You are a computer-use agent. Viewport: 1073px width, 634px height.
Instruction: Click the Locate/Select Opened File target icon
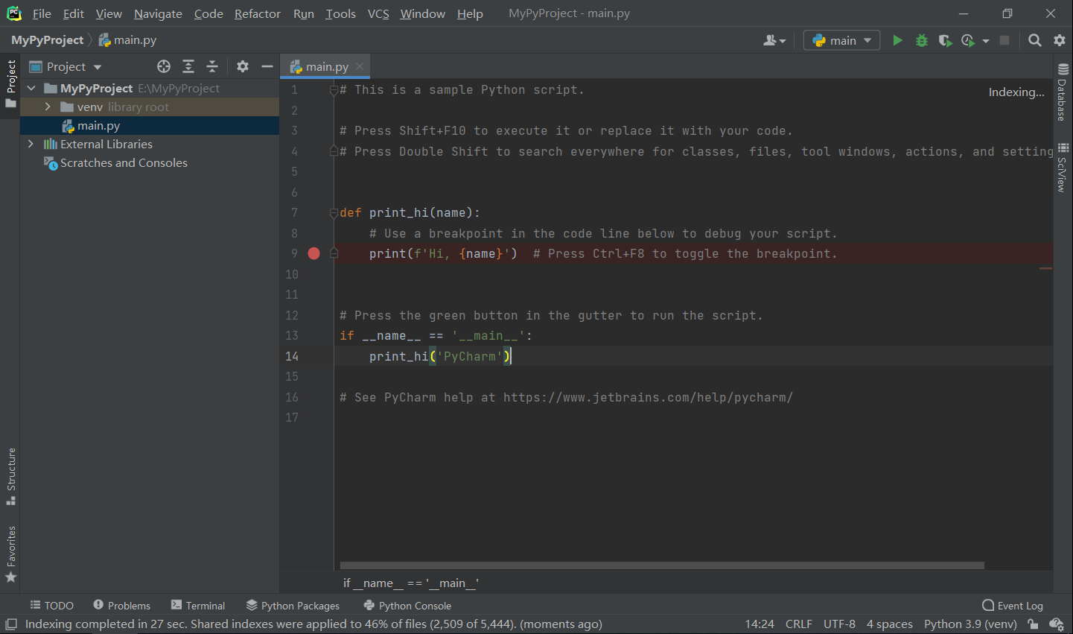164,66
